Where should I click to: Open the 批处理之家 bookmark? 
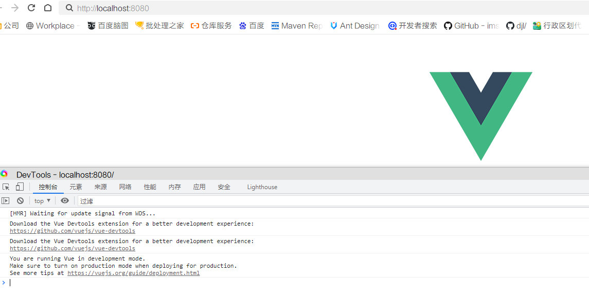point(159,26)
